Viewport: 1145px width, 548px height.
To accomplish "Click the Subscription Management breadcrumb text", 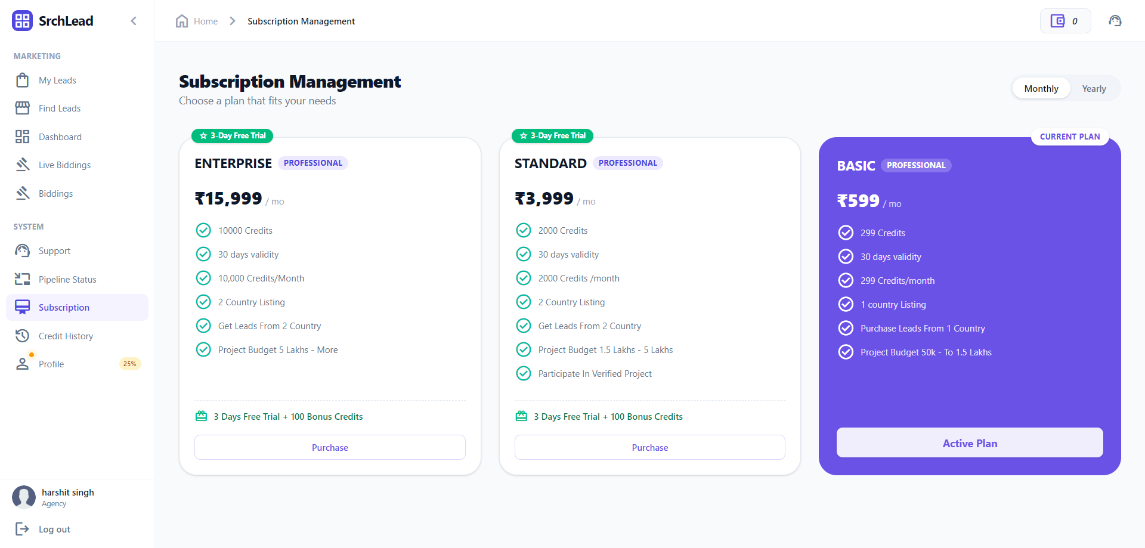I will pos(301,21).
